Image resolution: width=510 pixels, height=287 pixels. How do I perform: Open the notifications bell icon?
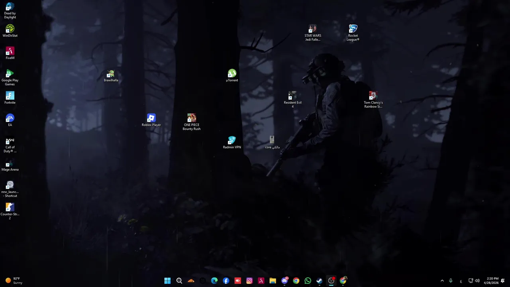(503, 281)
